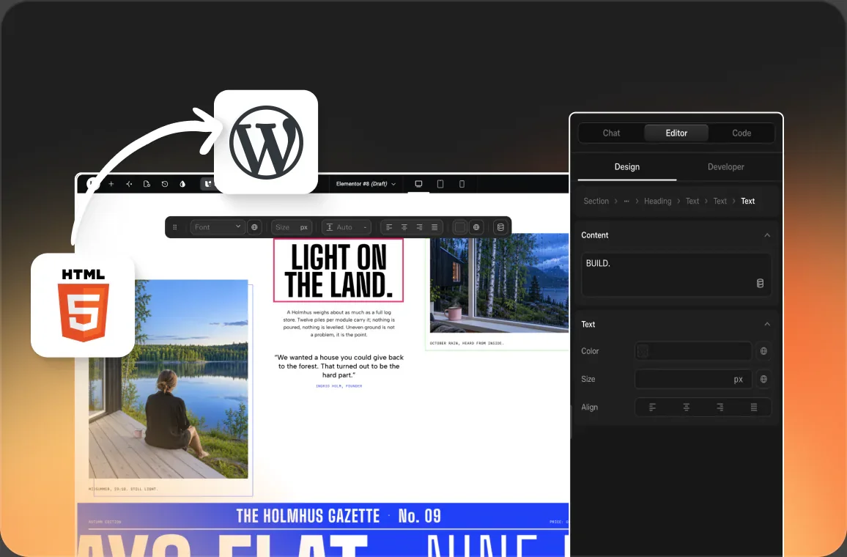Screen dimensions: 847x557
Task: Set justify alignment in Editor panel Align row
Action: pyautogui.click(x=753, y=407)
